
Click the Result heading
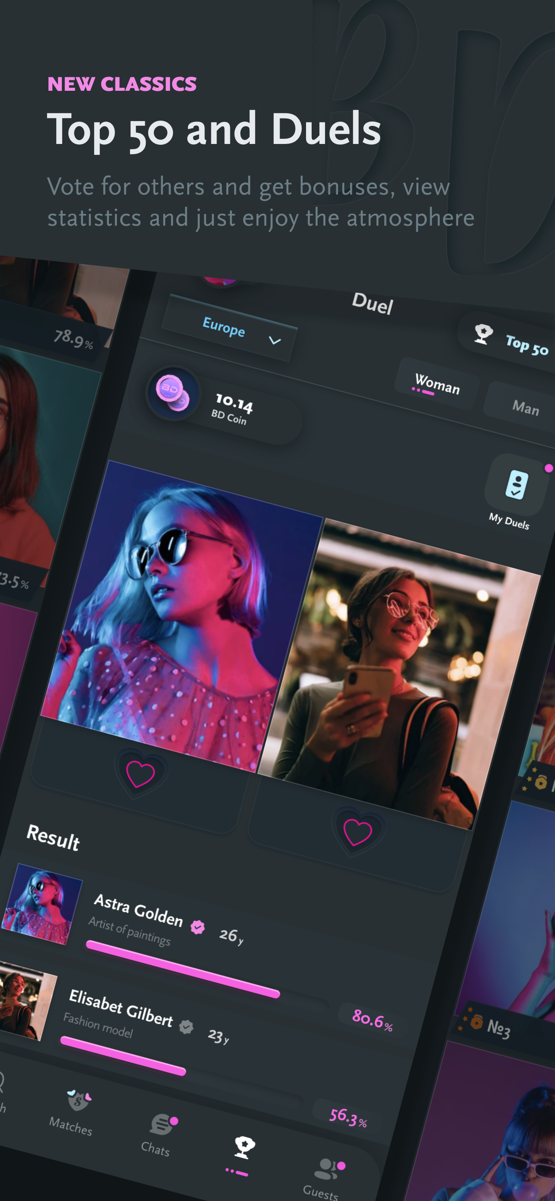pyautogui.click(x=53, y=837)
